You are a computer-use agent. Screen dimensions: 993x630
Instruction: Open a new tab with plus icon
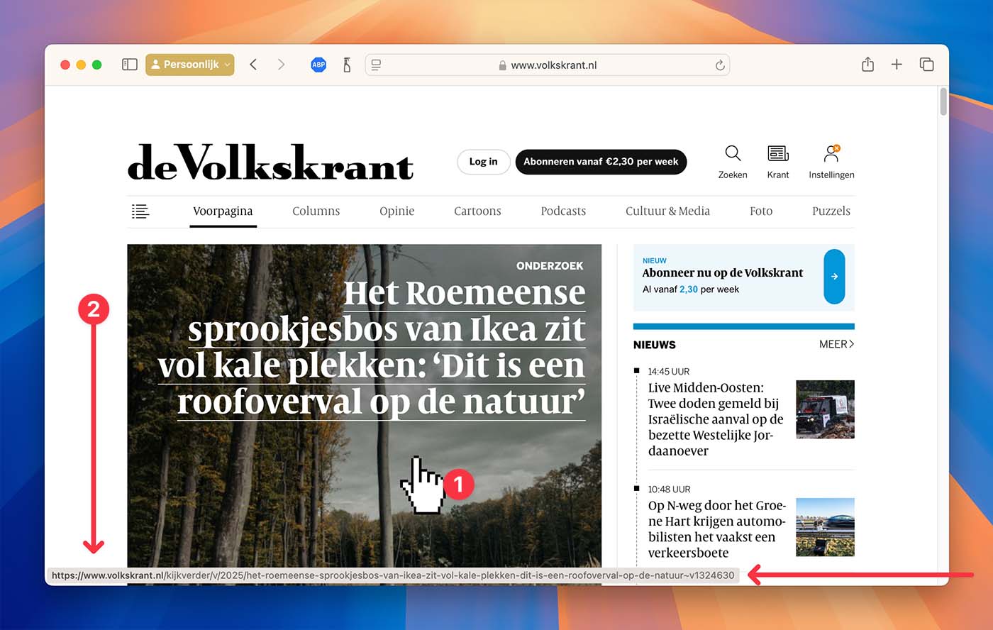click(x=897, y=65)
